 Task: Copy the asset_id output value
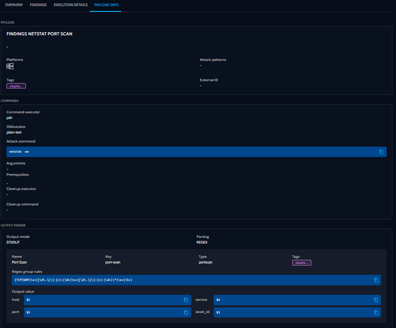tap(376, 313)
